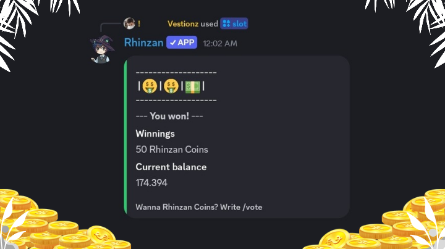Click the green embed accent bar
The width and height of the screenshot is (445, 249).
(125, 137)
